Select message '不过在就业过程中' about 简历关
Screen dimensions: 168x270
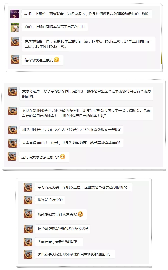coord(86,113)
